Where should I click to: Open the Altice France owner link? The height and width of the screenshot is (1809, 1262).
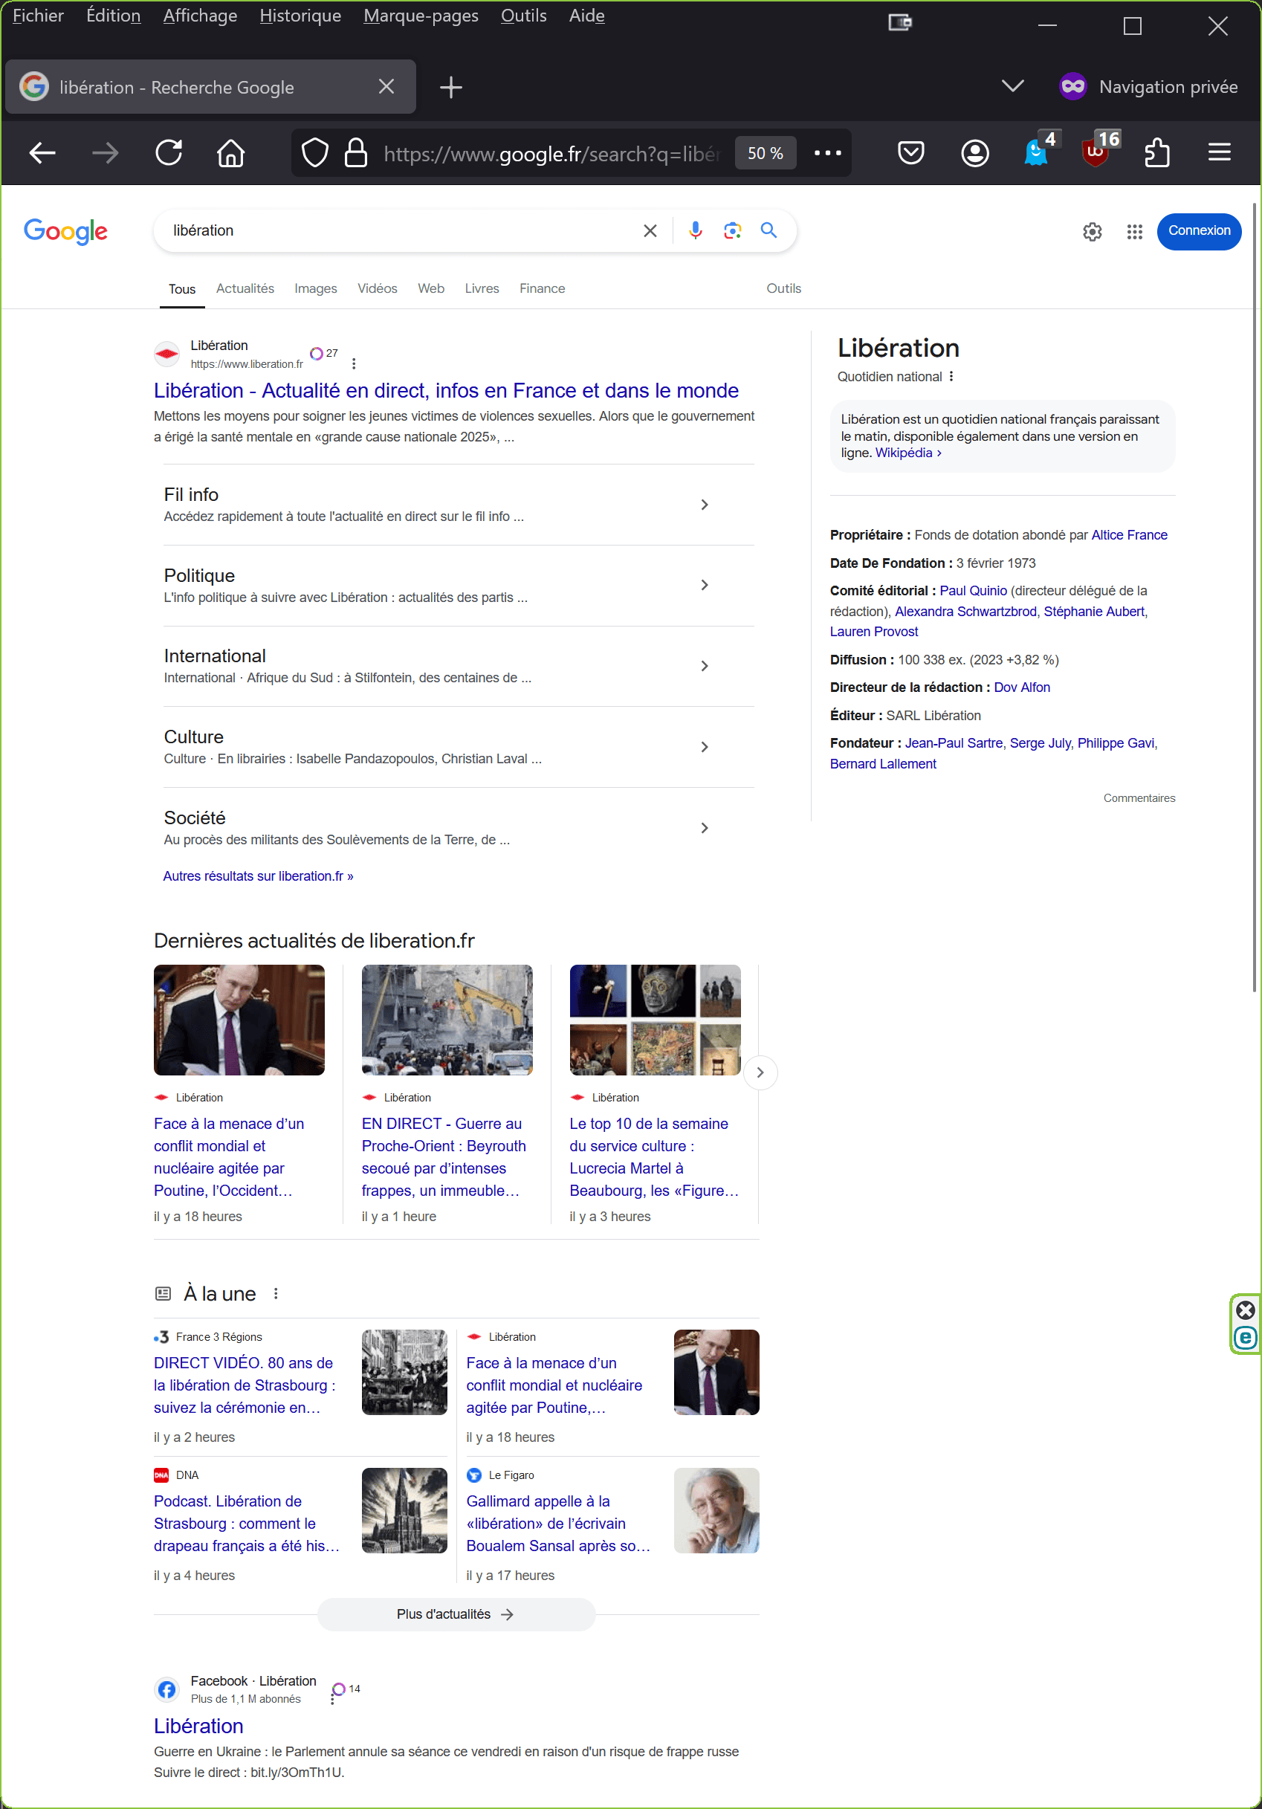coord(1129,535)
